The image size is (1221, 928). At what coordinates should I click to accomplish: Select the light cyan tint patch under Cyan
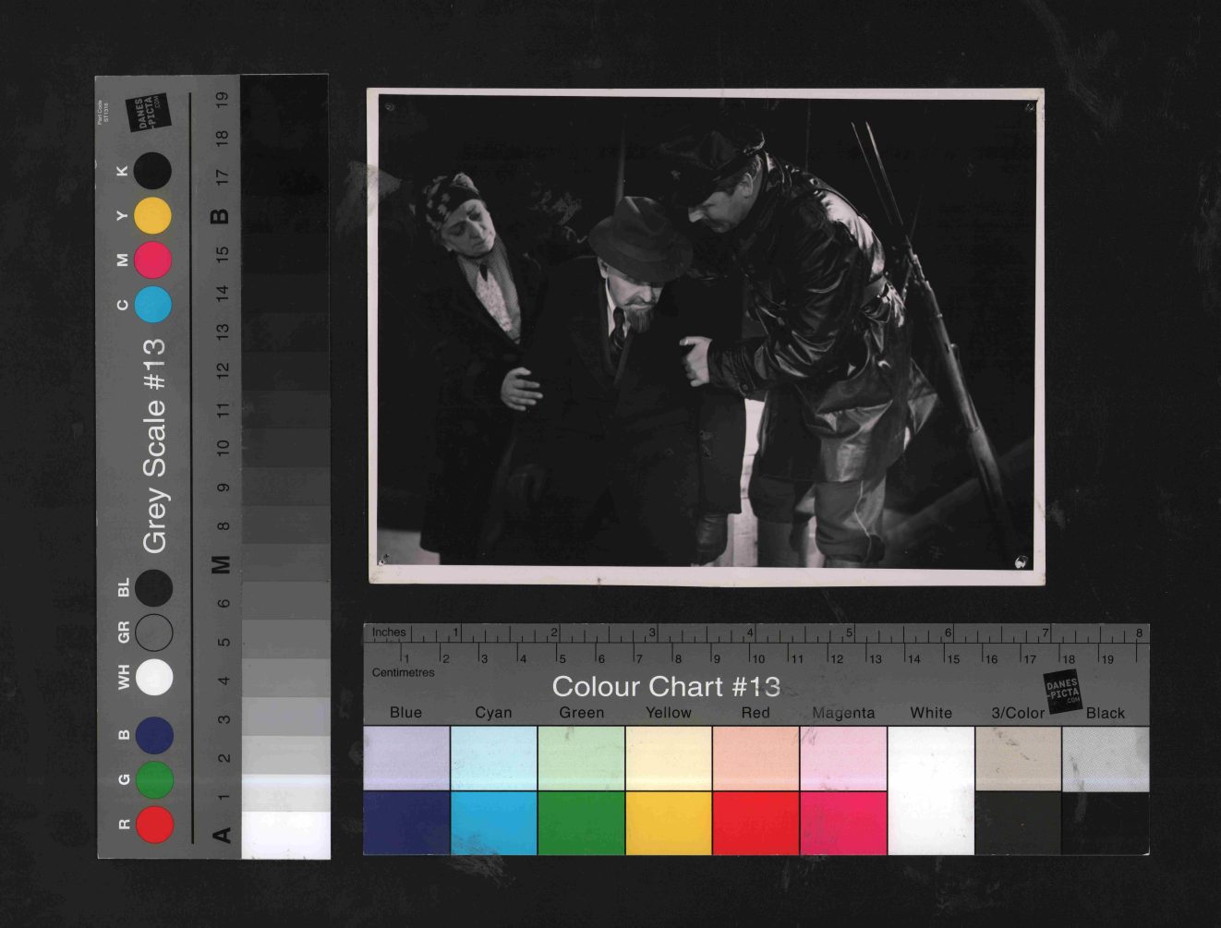pos(493,758)
